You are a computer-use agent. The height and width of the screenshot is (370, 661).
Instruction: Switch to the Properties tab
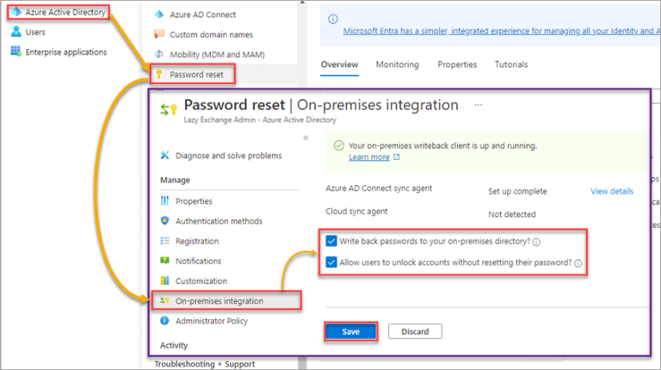point(456,65)
